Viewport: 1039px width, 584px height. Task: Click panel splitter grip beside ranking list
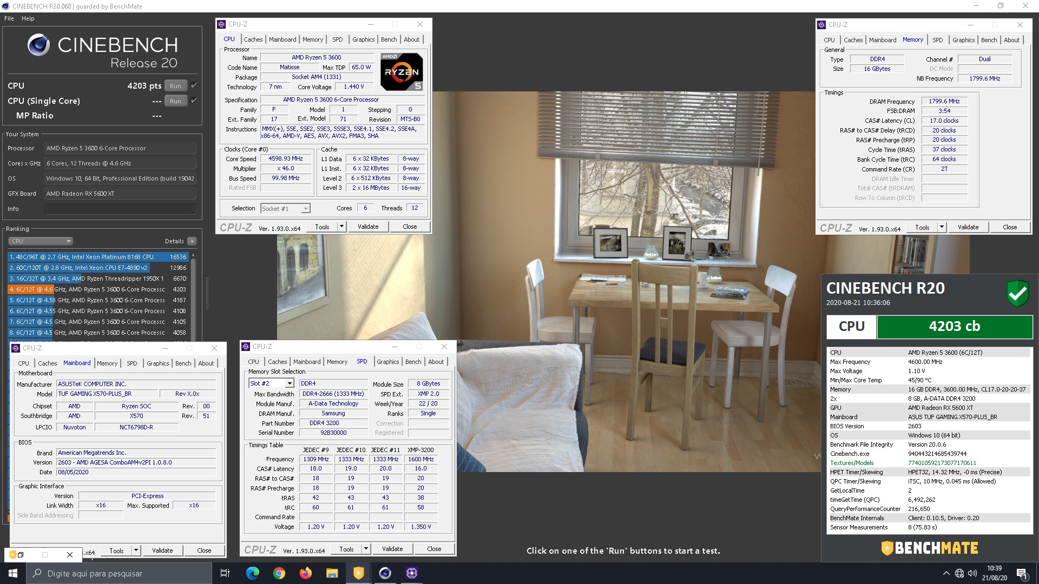pos(207,293)
